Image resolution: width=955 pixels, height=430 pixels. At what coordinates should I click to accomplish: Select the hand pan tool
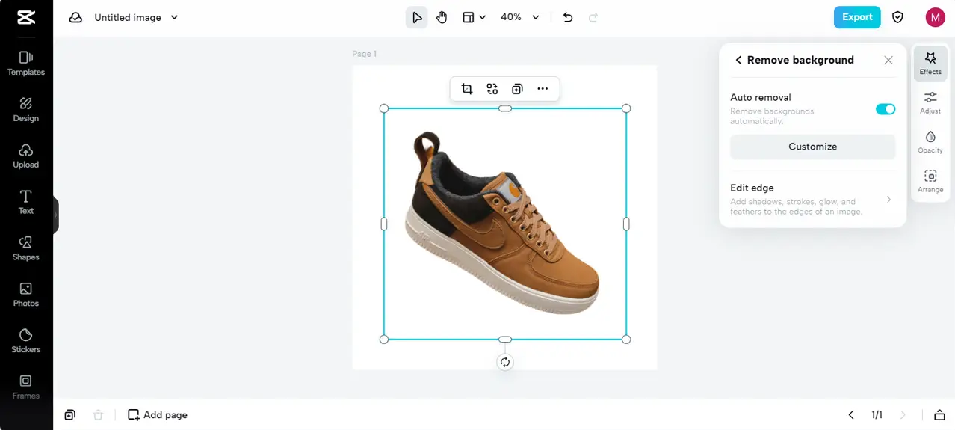pos(442,17)
